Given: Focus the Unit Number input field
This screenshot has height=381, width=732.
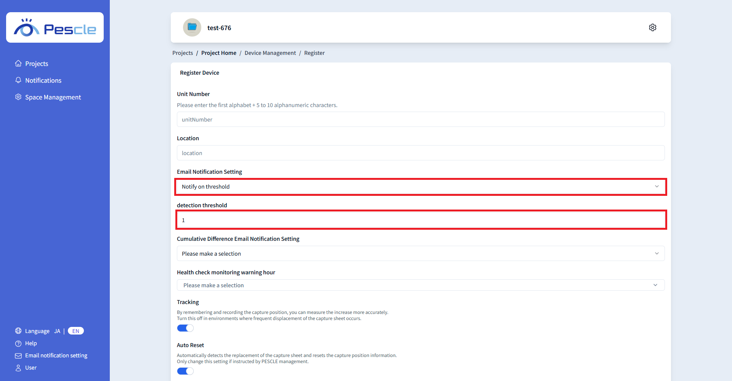Looking at the screenshot, I should pyautogui.click(x=421, y=120).
